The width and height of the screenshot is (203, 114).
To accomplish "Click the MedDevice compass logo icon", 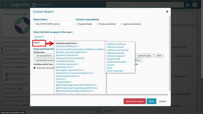I will pyautogui.click(x=34, y=5).
